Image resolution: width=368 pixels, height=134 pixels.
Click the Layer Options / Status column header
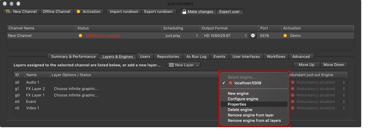135,75
